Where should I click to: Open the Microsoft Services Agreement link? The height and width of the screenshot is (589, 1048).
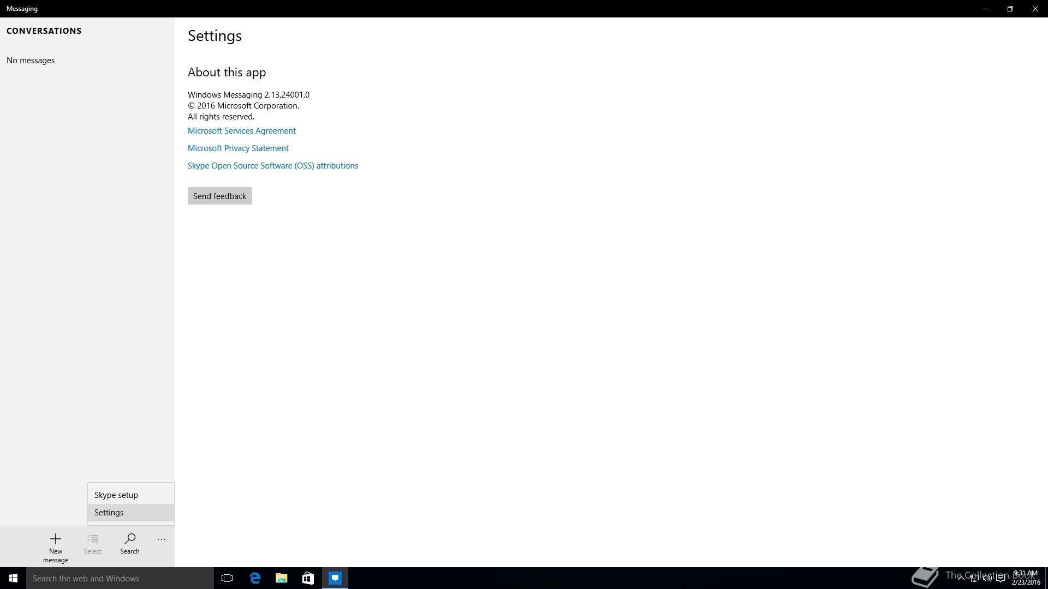pyautogui.click(x=242, y=131)
